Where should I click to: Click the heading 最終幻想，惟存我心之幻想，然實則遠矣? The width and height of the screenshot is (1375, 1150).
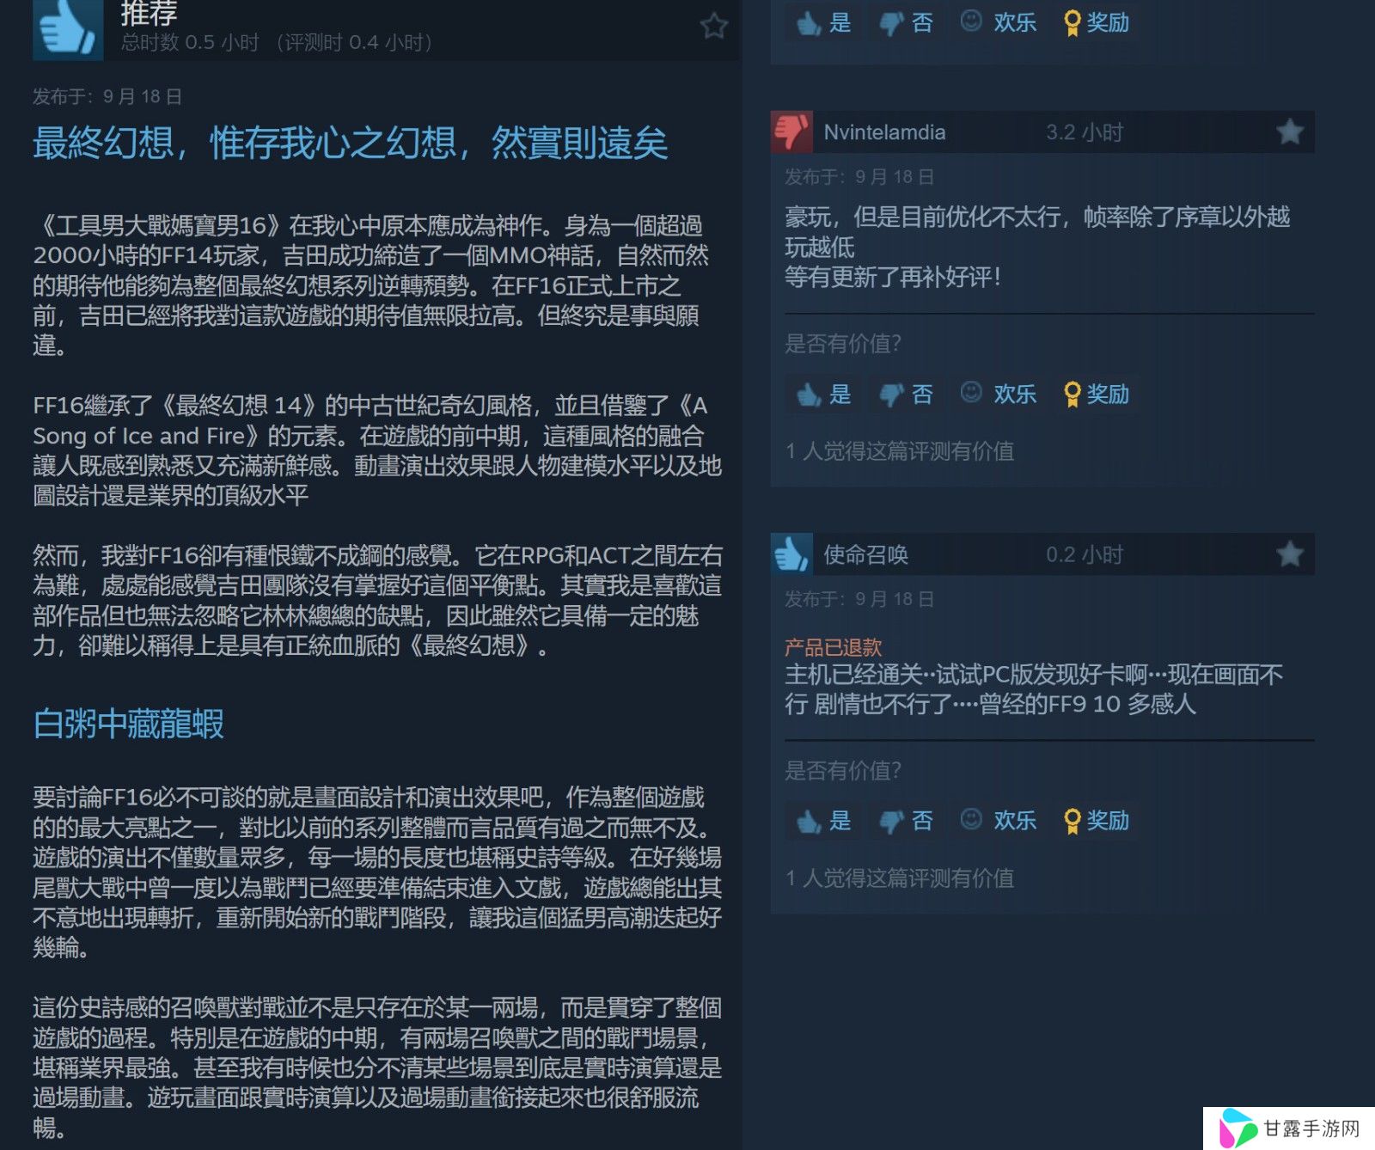point(351,143)
